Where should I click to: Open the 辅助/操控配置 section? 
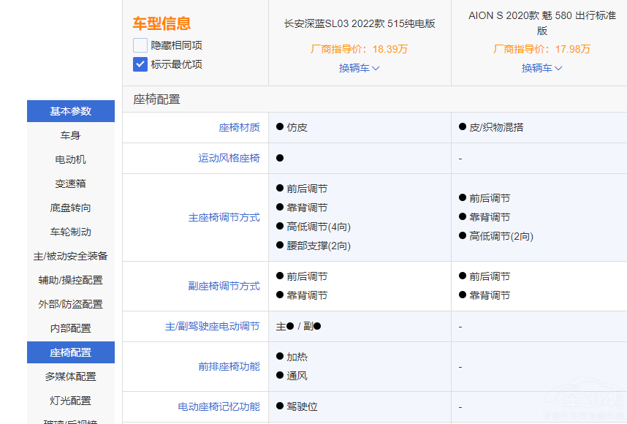[70, 279]
